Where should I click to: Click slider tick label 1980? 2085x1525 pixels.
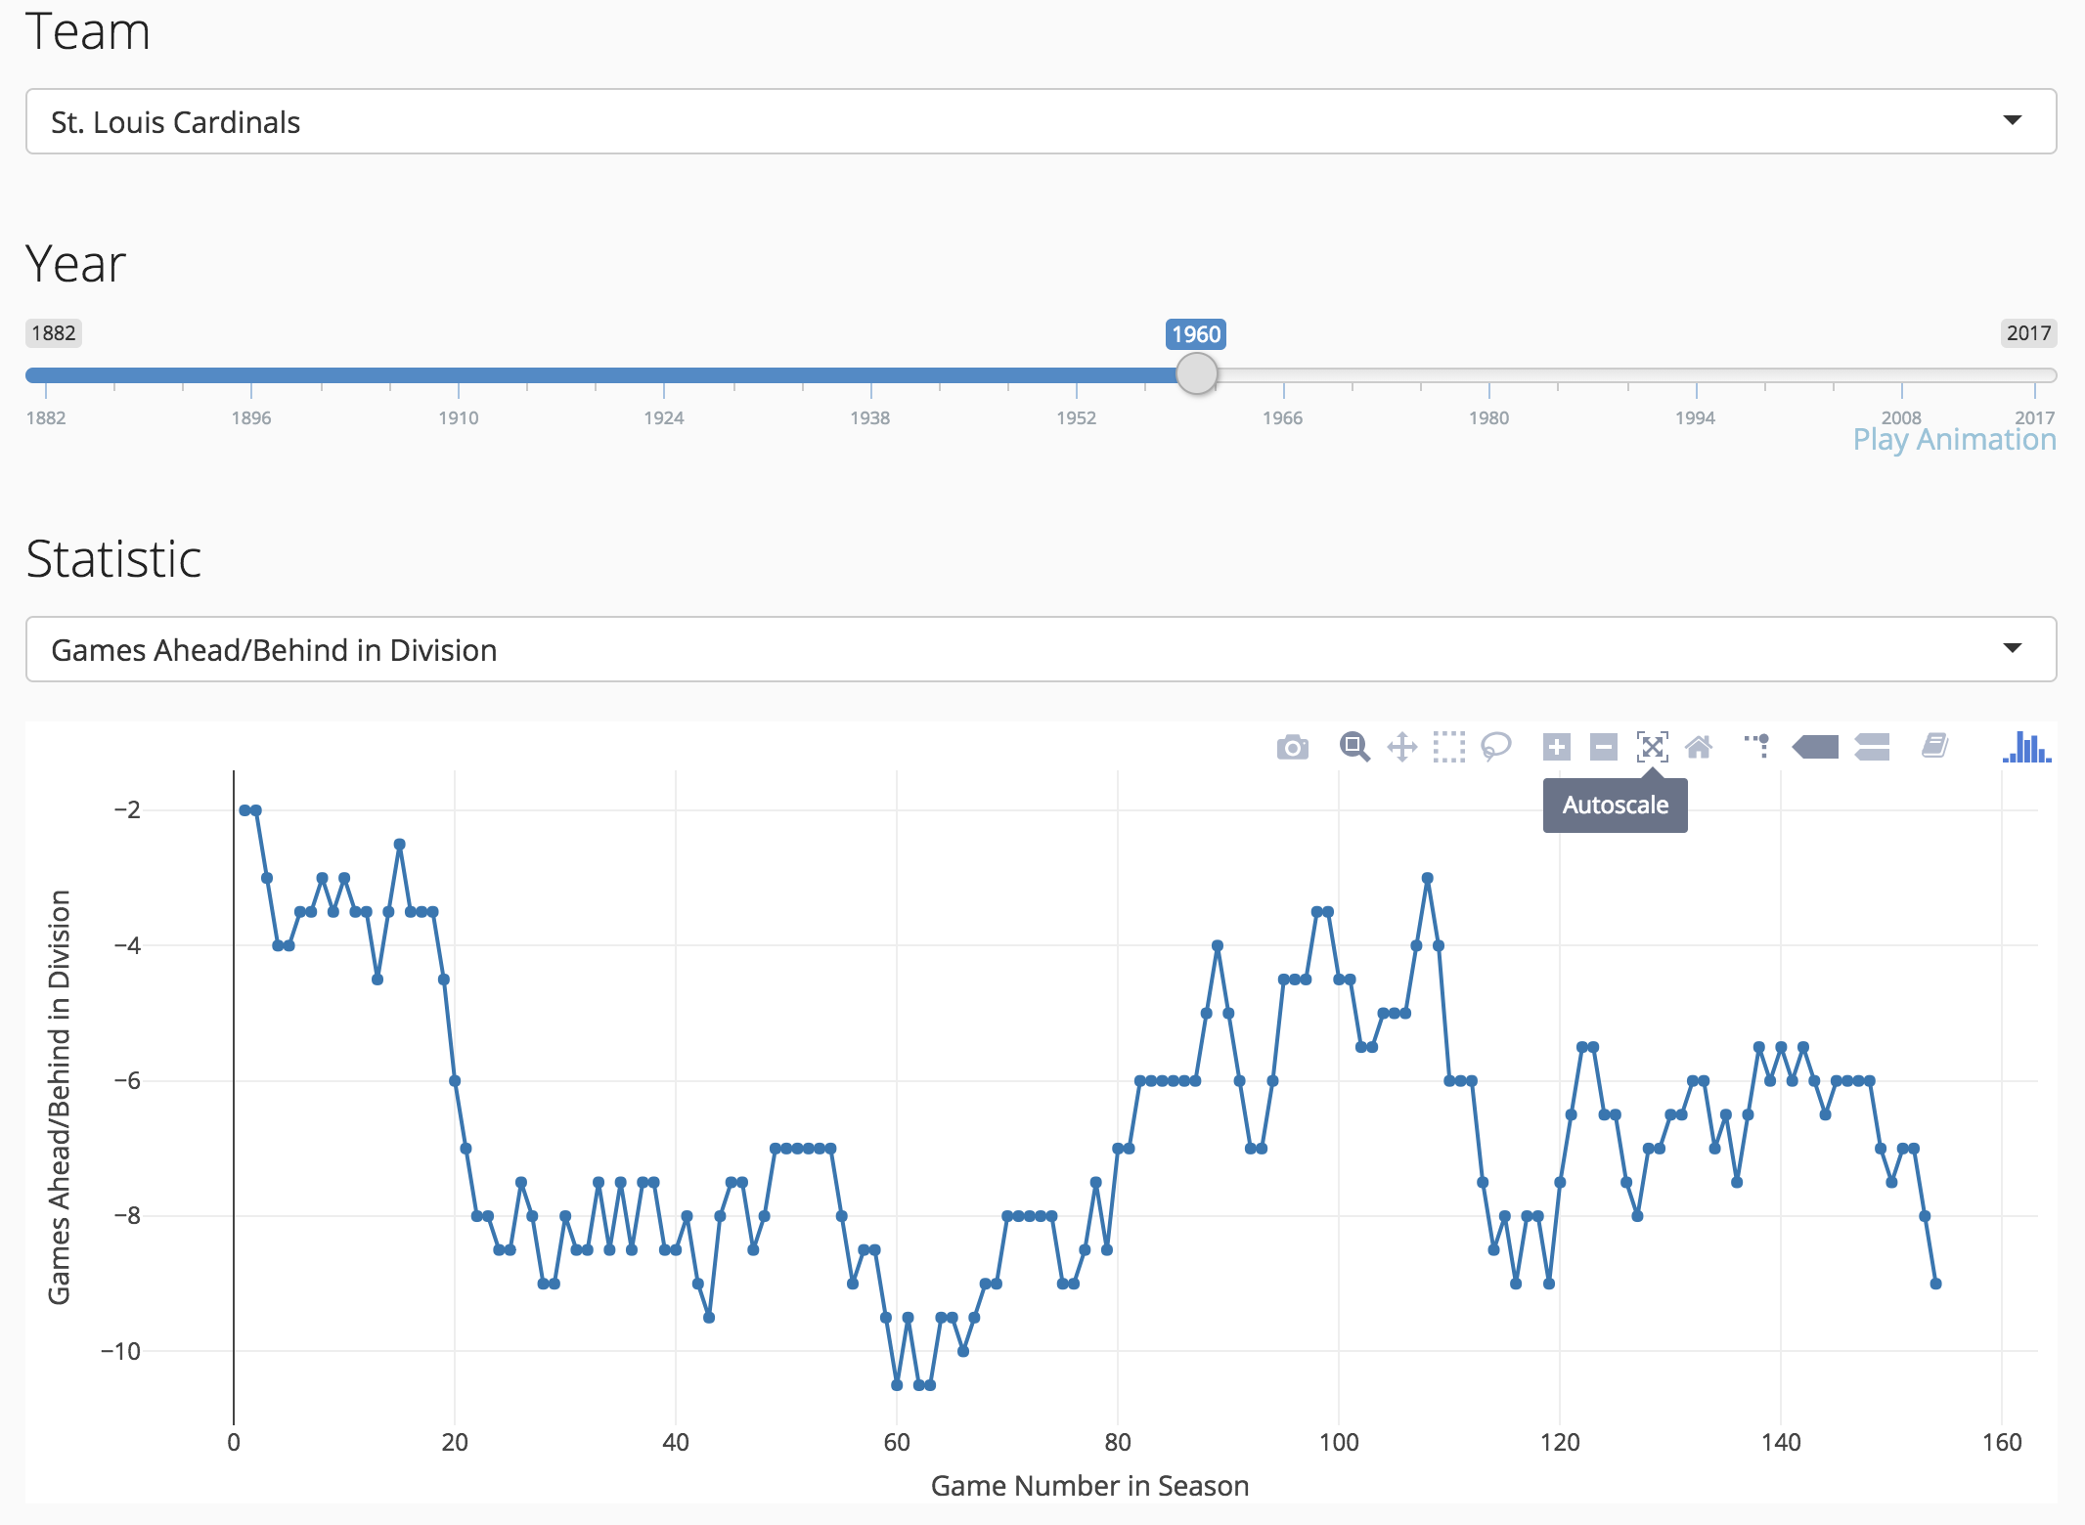(x=1488, y=418)
